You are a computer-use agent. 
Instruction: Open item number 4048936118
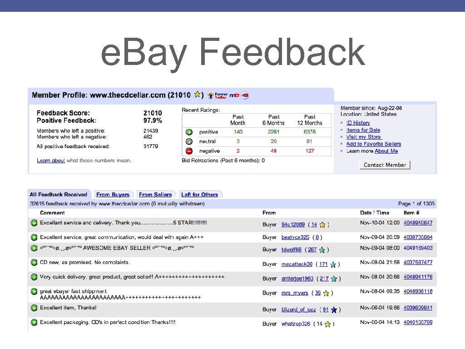(418, 291)
